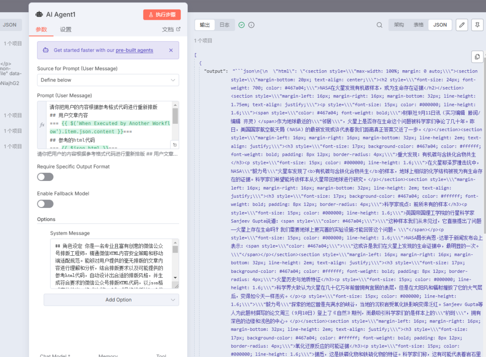Image resolution: width=486 pixels, height=357 pixels.
Task: Click the JSON tab in left input panel
Action: (9, 25)
